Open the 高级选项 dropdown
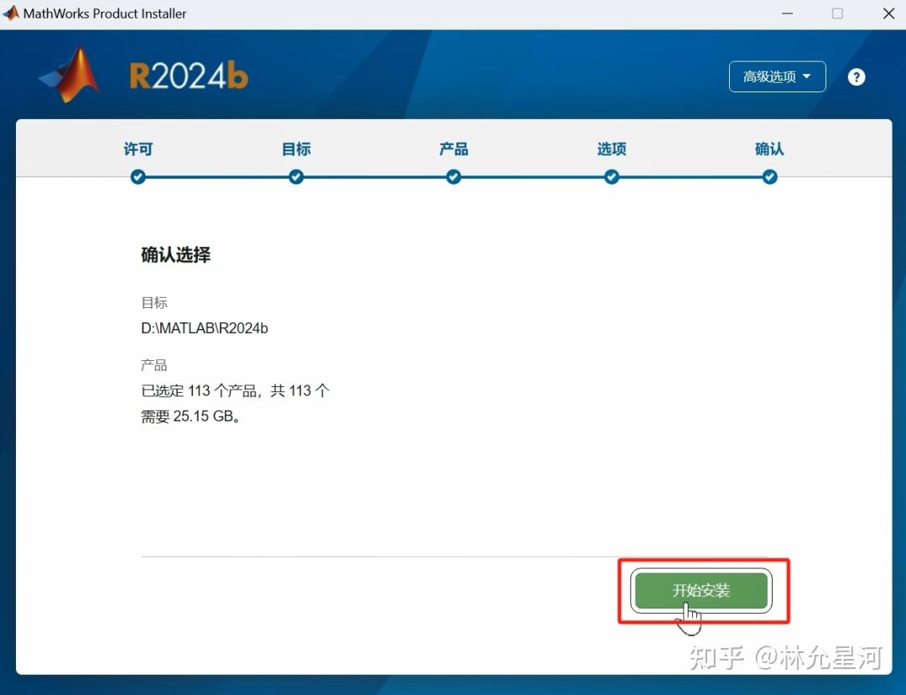906x695 pixels. (x=777, y=76)
